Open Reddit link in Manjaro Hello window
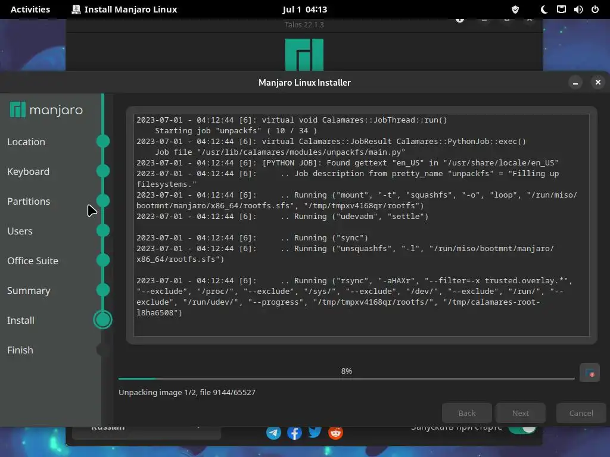This screenshot has width=610, height=457. 335,433
